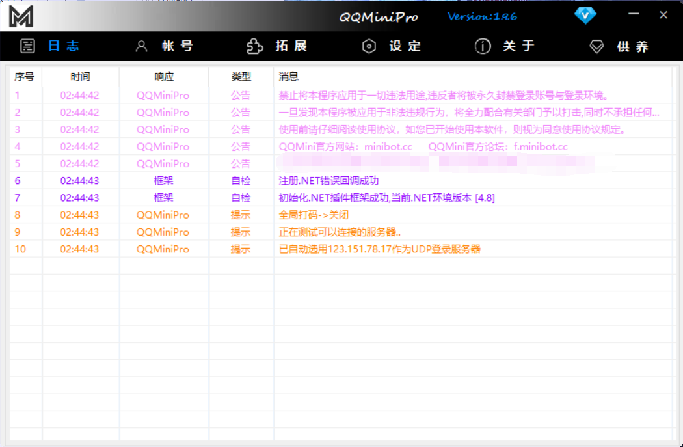683x447 pixels.
Task: Click the puzzle piece icon beside 拓展
Action: pos(255,46)
